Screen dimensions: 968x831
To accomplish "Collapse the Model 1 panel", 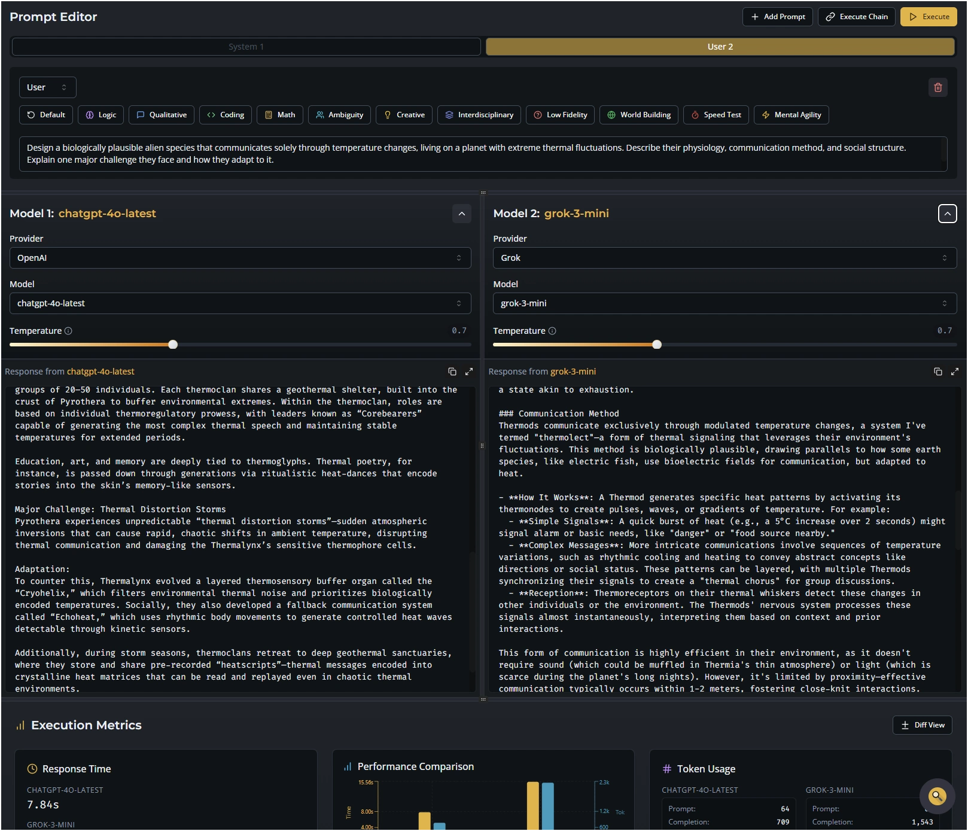I will tap(462, 214).
